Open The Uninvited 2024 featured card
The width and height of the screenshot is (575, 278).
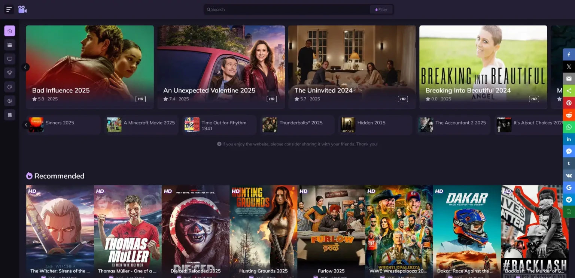coord(352,67)
